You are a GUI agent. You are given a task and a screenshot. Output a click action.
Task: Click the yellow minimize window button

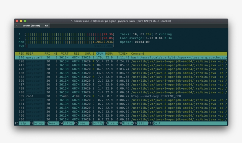pyautogui.click(x=21, y=21)
